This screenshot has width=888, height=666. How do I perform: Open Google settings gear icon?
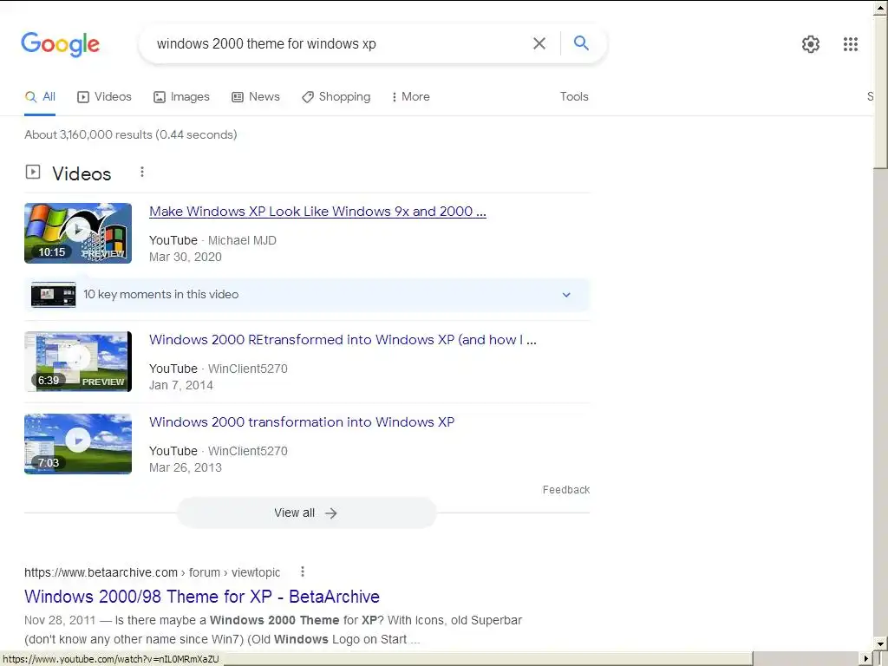[x=811, y=44]
